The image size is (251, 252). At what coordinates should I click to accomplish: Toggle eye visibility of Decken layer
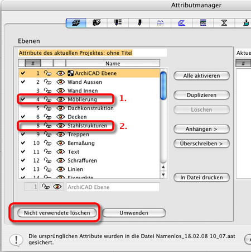pos(60,117)
